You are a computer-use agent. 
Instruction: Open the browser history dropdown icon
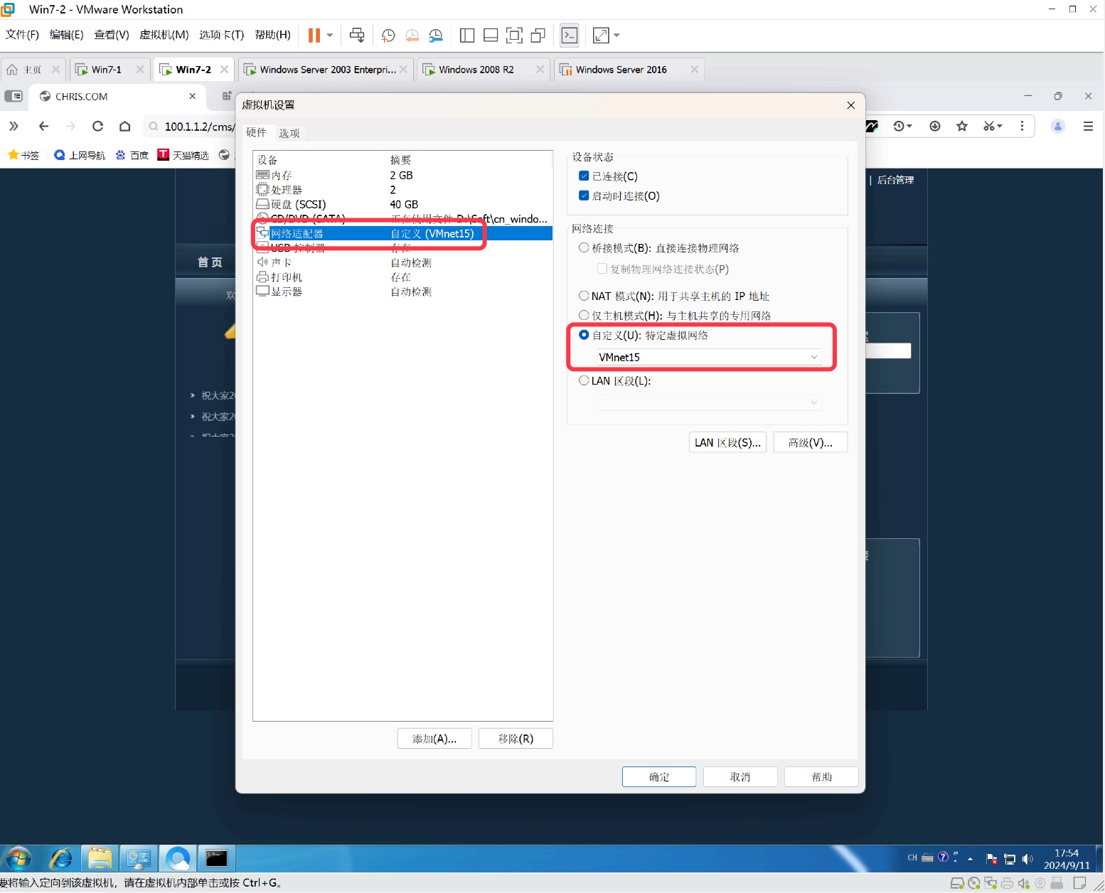click(903, 126)
